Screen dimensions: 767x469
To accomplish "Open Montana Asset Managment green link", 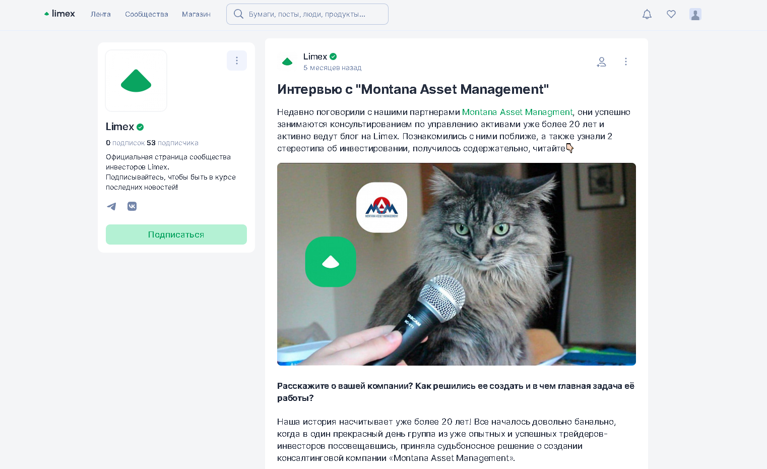I will (x=517, y=112).
